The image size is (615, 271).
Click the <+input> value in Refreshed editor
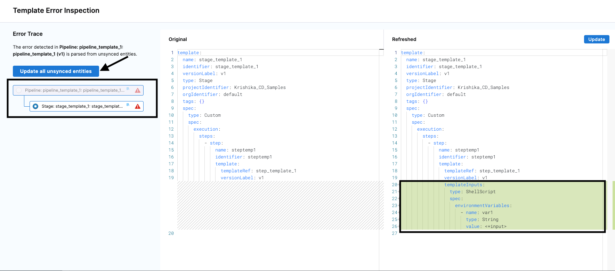495,227
